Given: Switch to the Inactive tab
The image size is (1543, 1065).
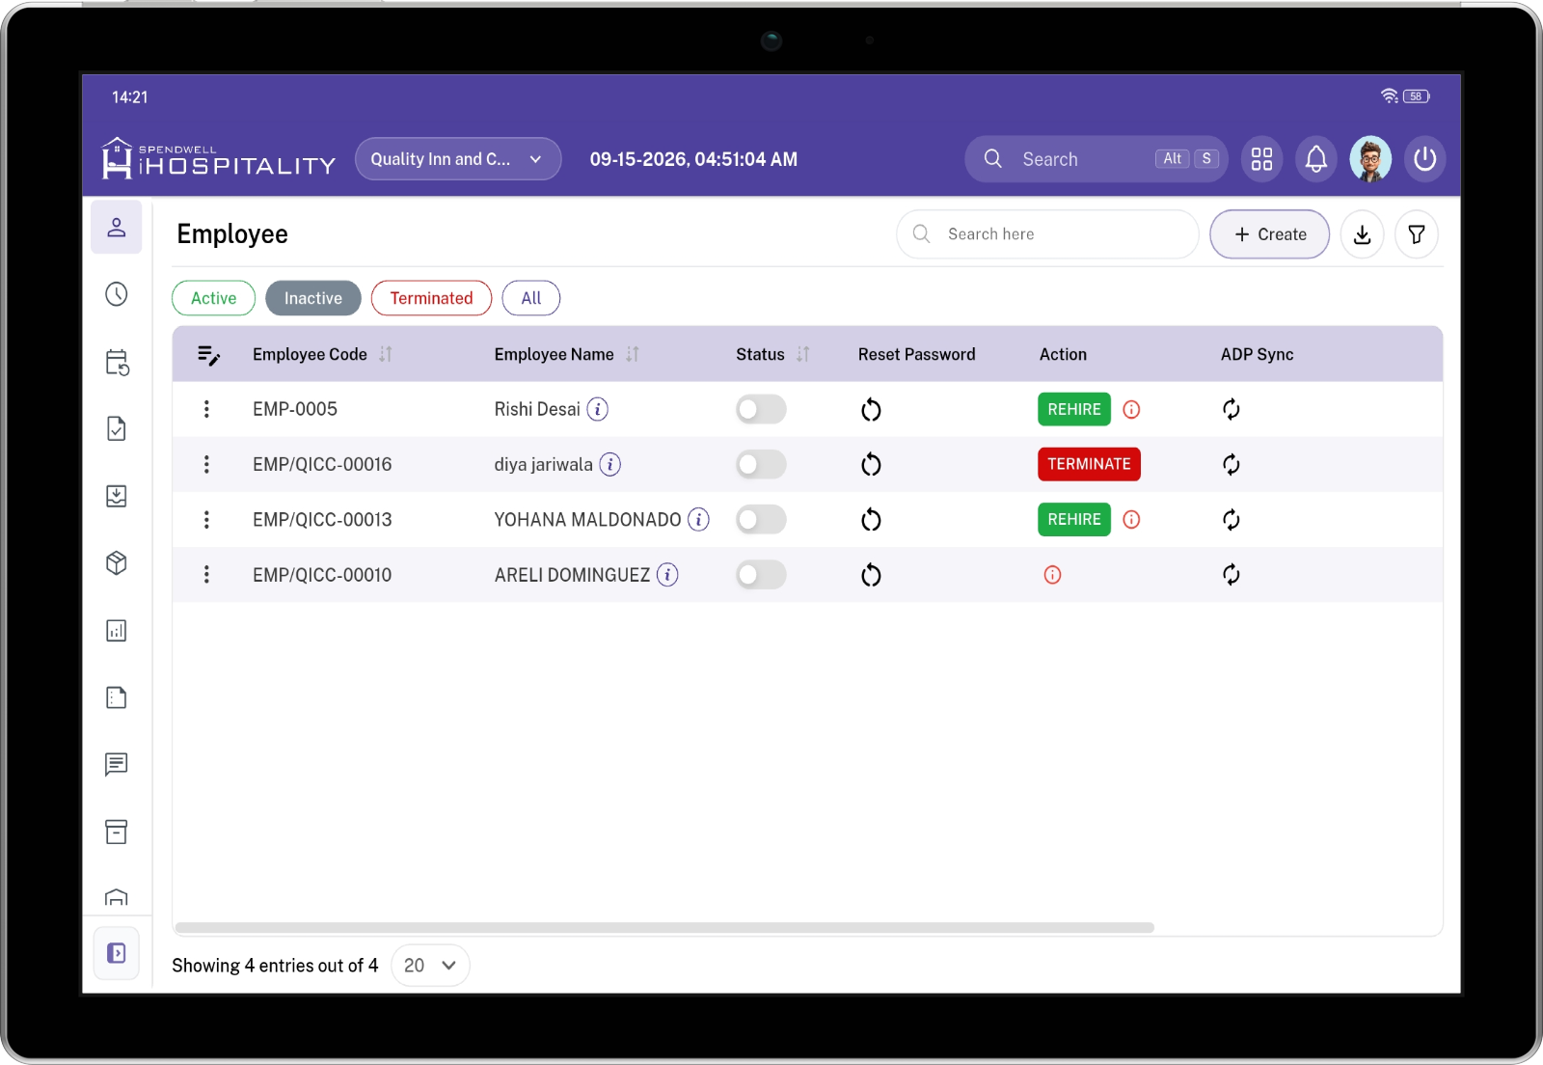Looking at the screenshot, I should pos(313,298).
